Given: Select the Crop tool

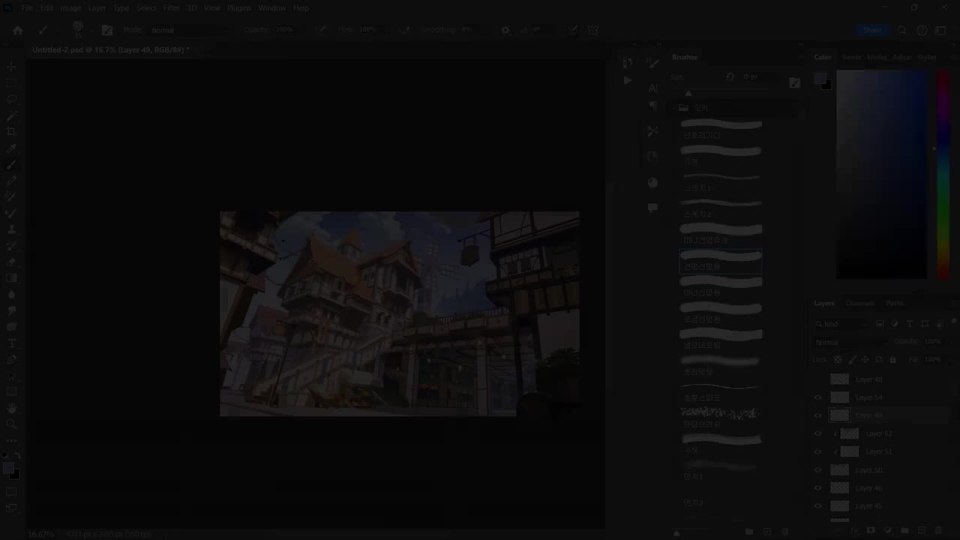Looking at the screenshot, I should tap(11, 132).
